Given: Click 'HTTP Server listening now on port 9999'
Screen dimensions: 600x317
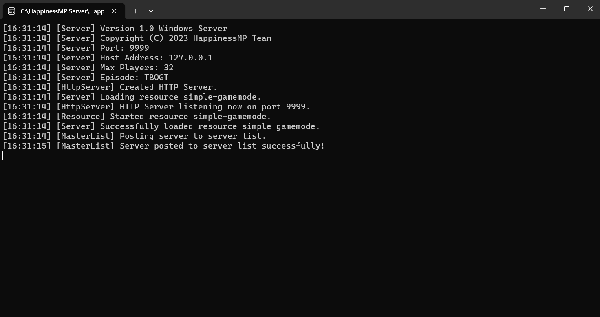Looking at the screenshot, I should 212,107.
